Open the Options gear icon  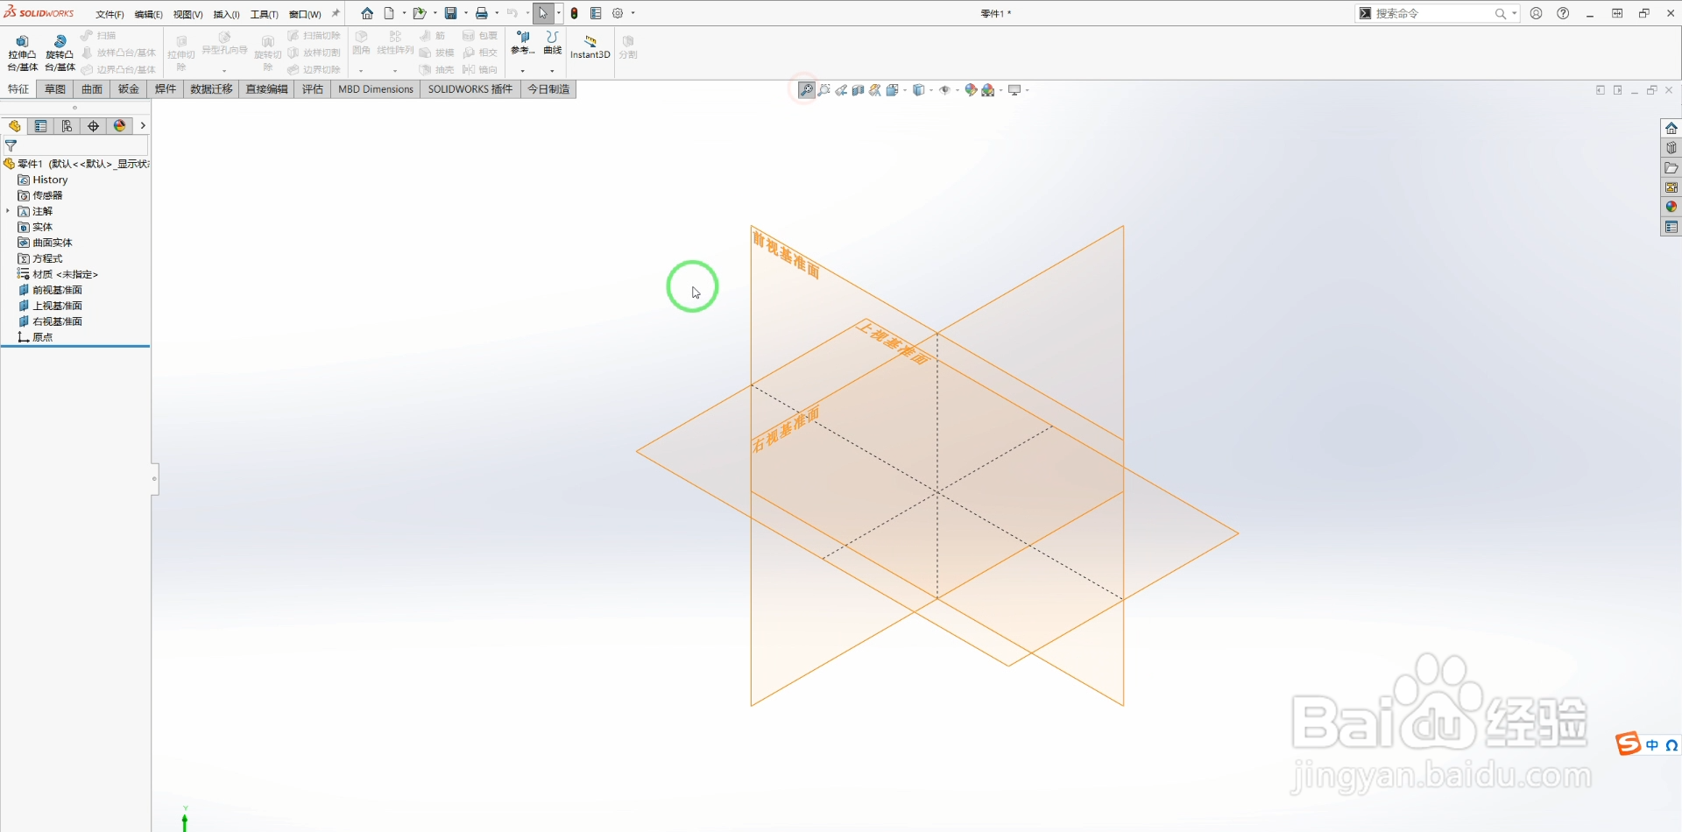pos(618,13)
